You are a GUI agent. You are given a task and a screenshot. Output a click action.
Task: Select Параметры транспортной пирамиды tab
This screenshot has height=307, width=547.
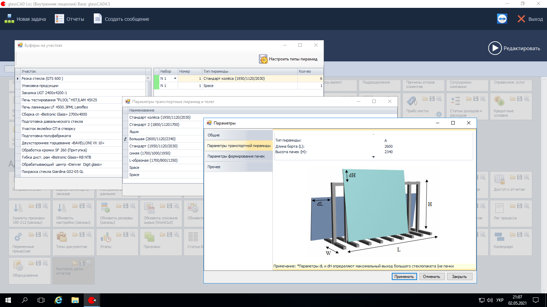[x=238, y=146]
